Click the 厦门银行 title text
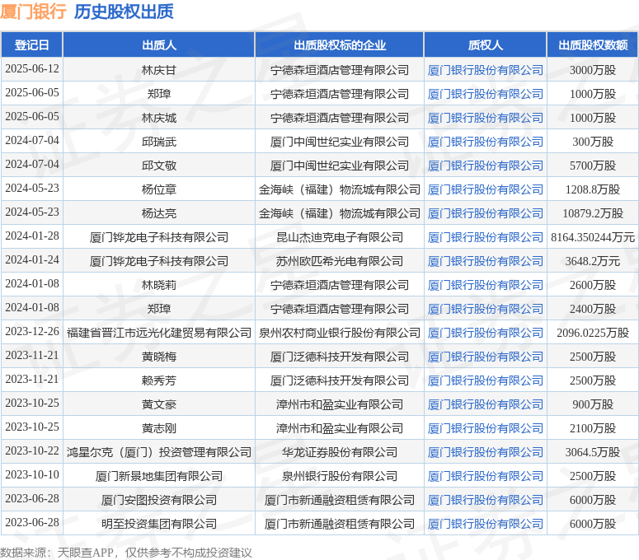Image resolution: width=639 pixels, height=560 pixels. 34,11
